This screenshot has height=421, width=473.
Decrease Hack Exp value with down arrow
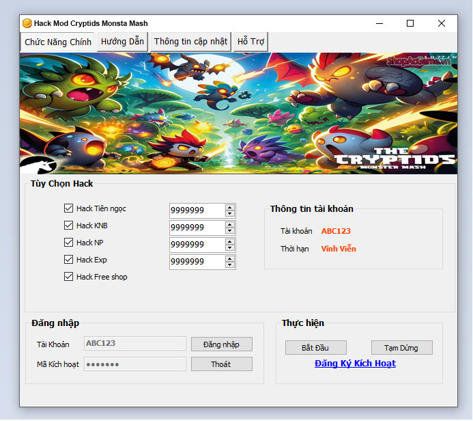click(230, 265)
